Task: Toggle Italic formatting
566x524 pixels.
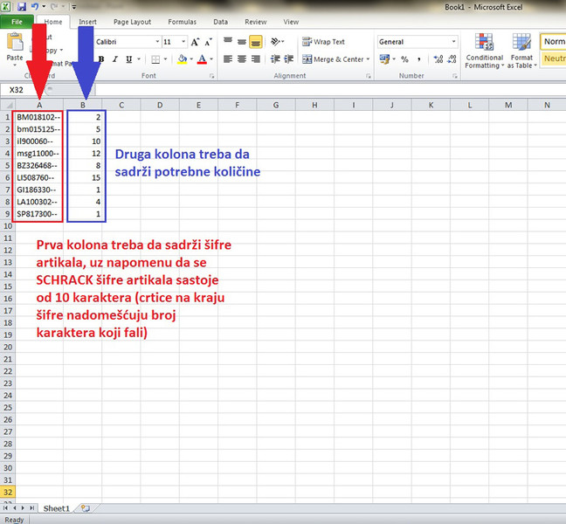Action: tap(115, 59)
